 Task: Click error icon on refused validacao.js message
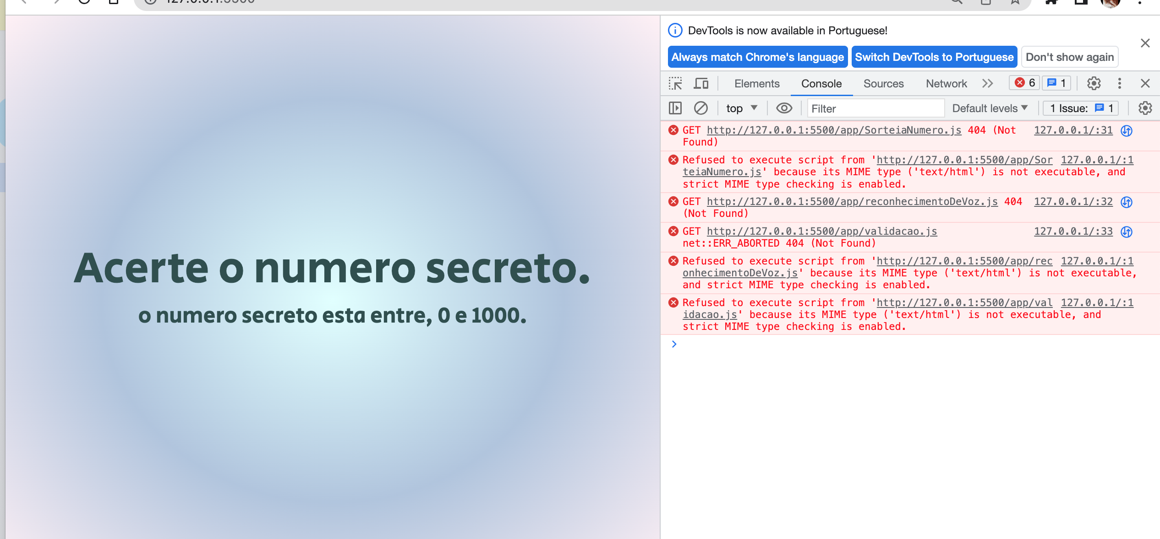pyautogui.click(x=673, y=302)
